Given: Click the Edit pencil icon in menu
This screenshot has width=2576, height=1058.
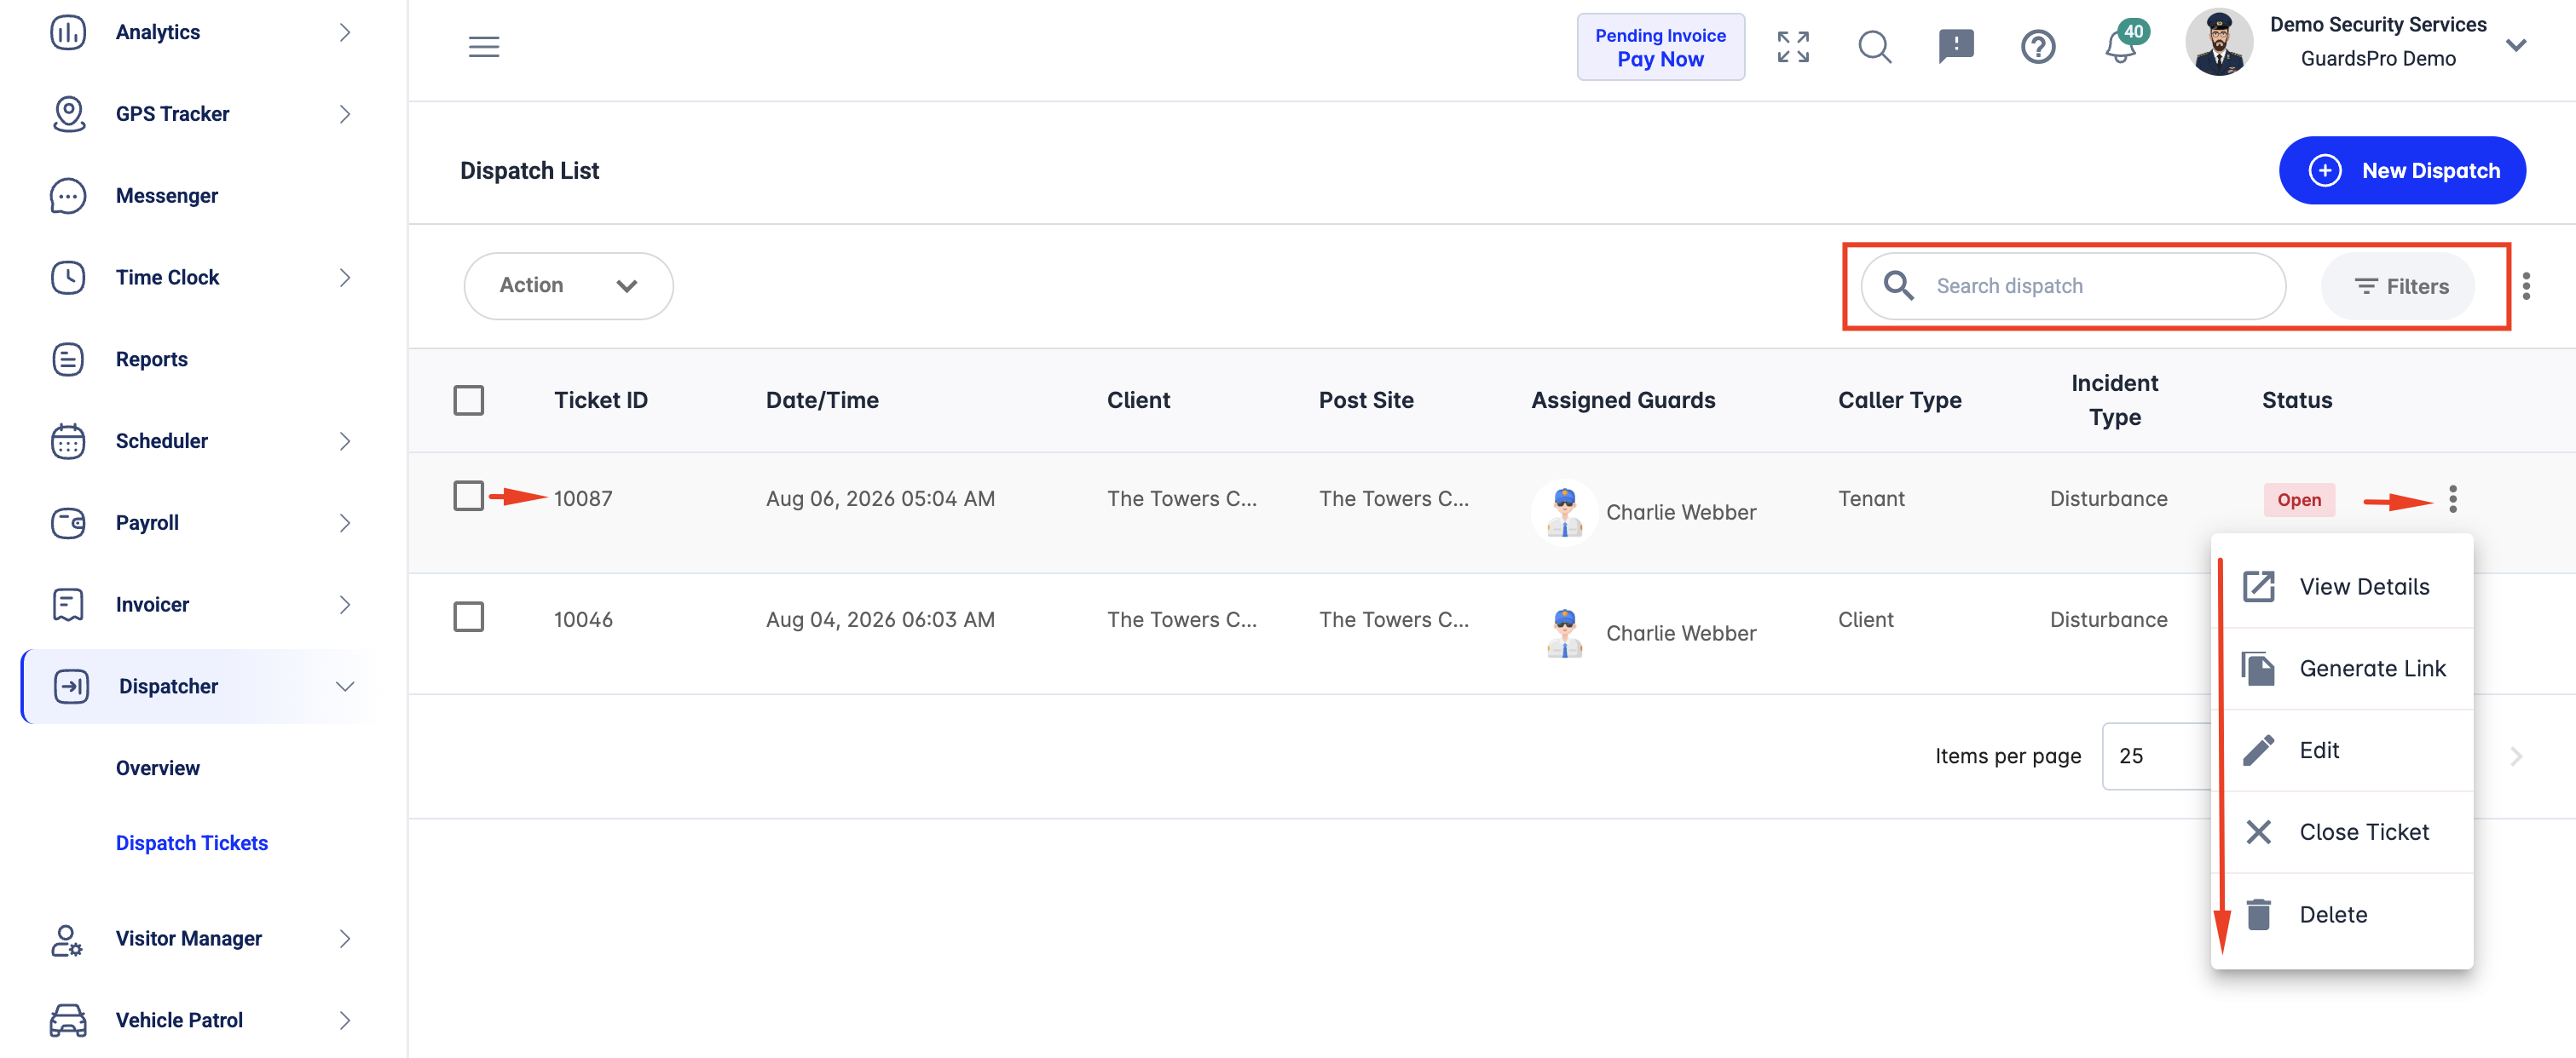Looking at the screenshot, I should point(2258,751).
